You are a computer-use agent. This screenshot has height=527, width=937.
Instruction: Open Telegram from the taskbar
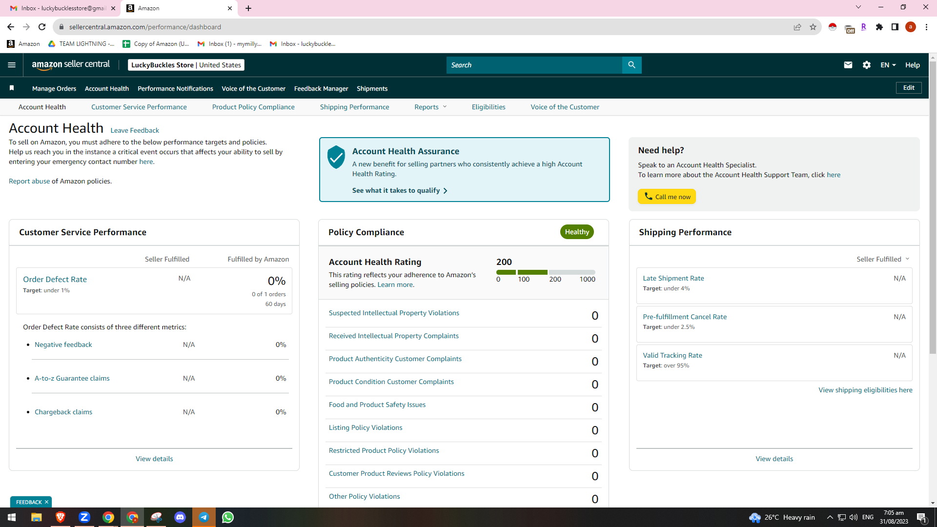click(x=204, y=517)
